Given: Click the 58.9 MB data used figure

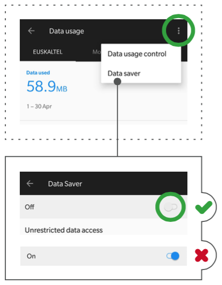Looking at the screenshot, I should pyautogui.click(x=47, y=87).
